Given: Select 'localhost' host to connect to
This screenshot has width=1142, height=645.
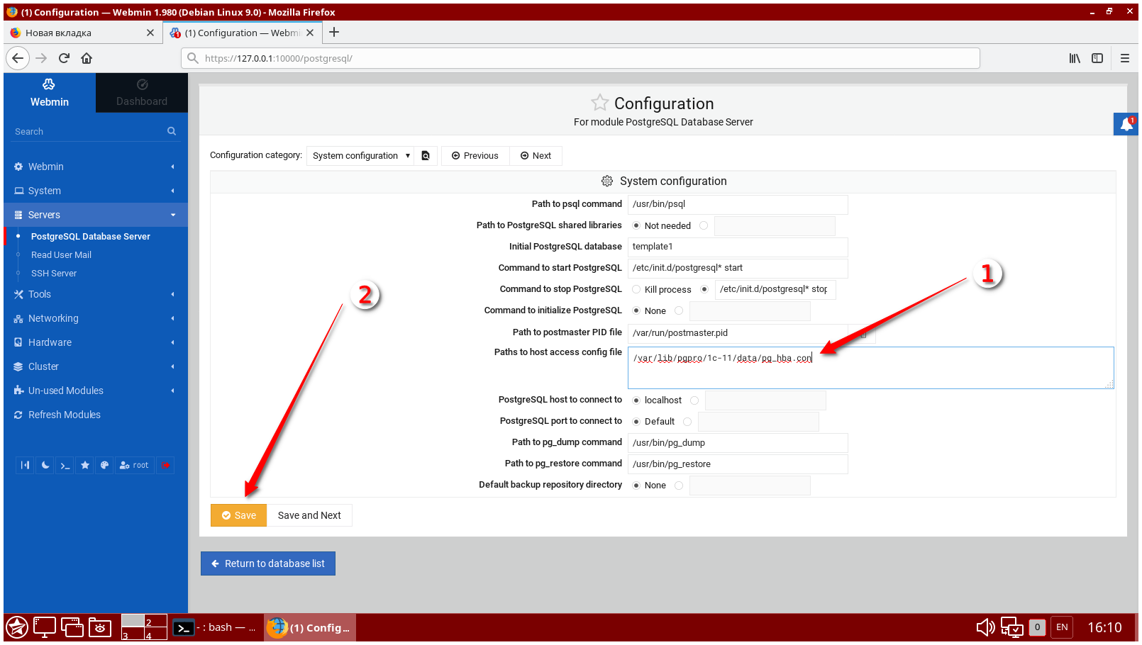Looking at the screenshot, I should [x=636, y=400].
